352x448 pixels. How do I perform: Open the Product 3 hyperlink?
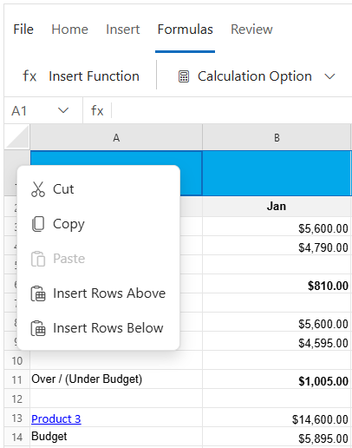(x=56, y=418)
